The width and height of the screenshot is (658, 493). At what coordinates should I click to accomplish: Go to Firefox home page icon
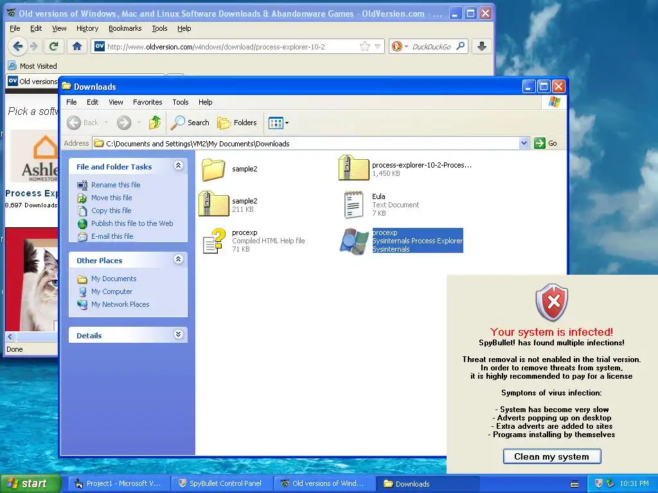[77, 46]
